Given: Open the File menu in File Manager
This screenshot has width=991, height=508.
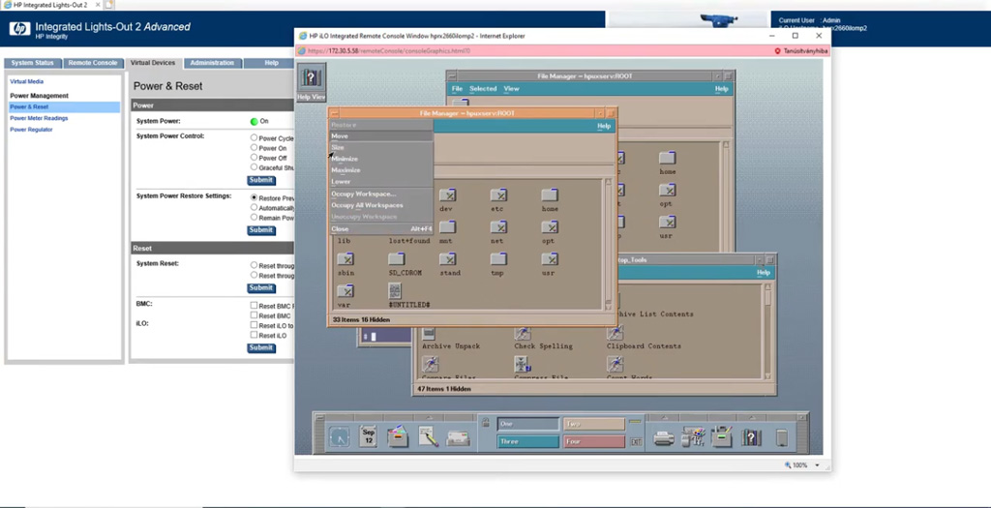Looking at the screenshot, I should click(x=457, y=89).
